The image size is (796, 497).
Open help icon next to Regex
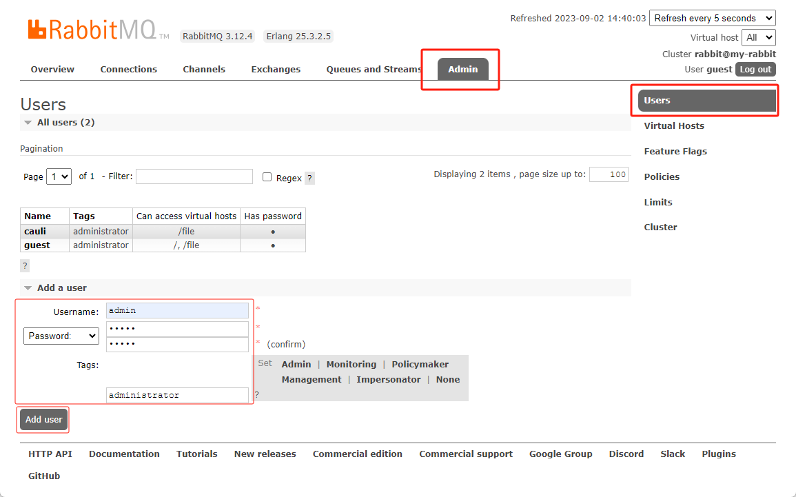click(309, 178)
